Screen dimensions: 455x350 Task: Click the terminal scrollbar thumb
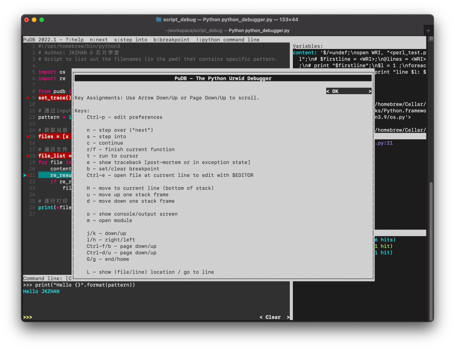pyautogui.click(x=431, y=251)
